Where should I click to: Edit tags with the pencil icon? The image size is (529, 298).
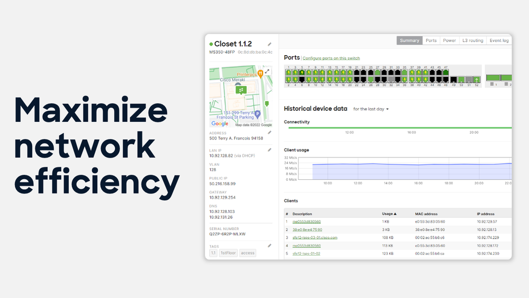269,246
